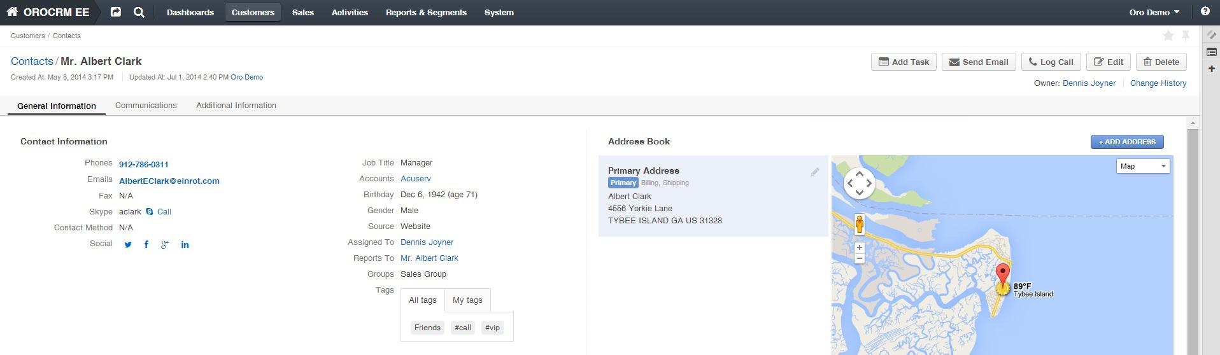Click the Street View pegman icon

click(x=859, y=225)
